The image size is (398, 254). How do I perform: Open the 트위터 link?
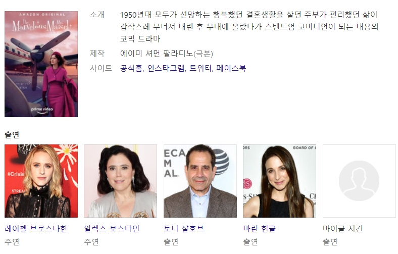[201, 68]
